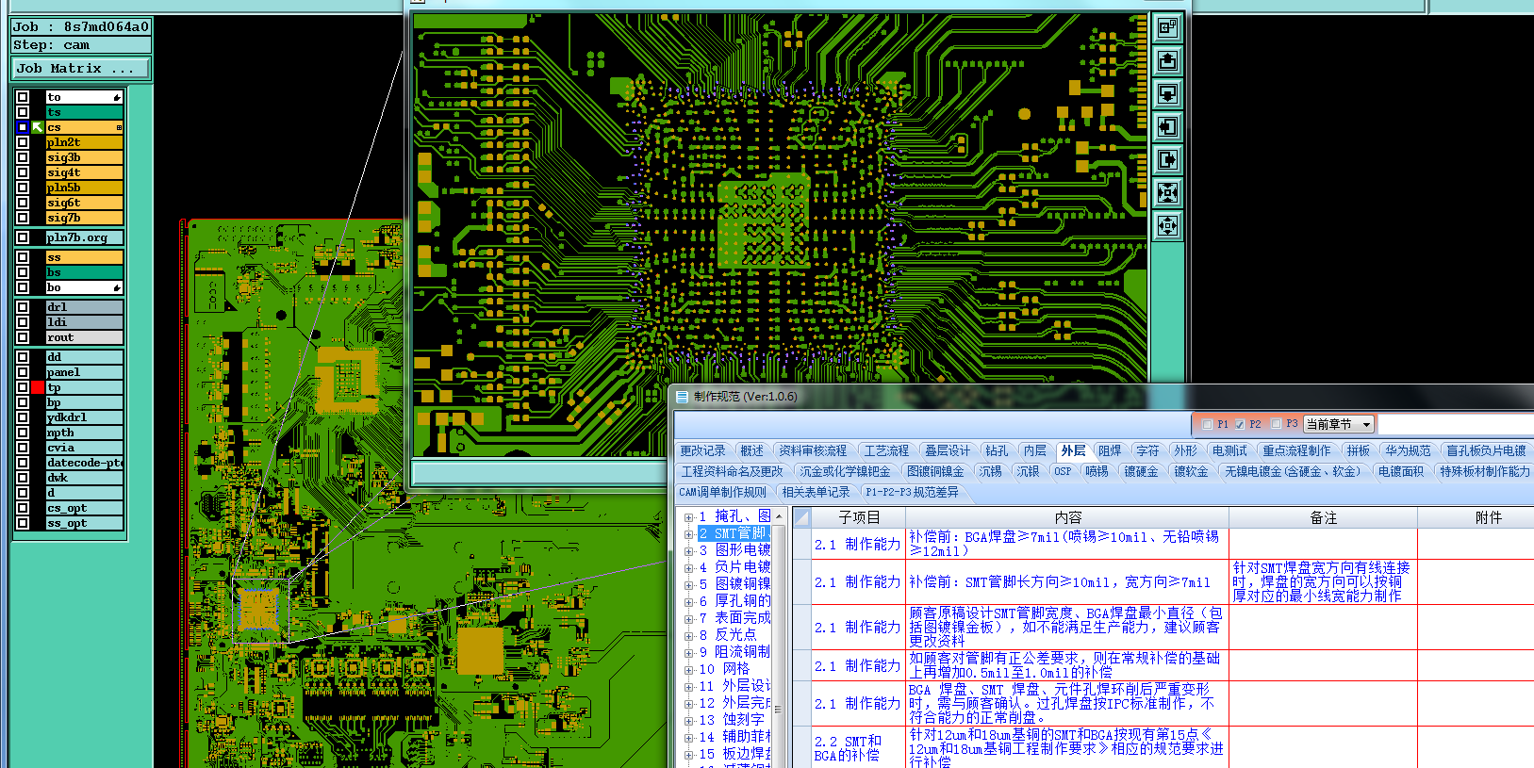Click the color box beside the ts layer
Image resolution: width=1534 pixels, height=768 pixels.
pyautogui.click(x=38, y=112)
